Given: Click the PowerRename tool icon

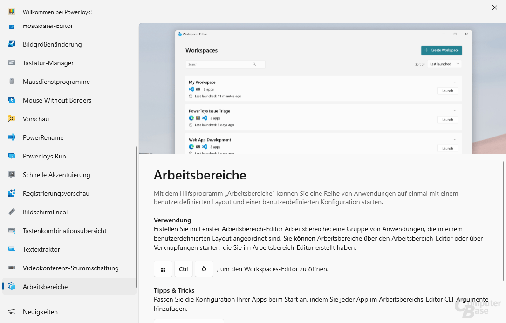Looking at the screenshot, I should point(13,137).
